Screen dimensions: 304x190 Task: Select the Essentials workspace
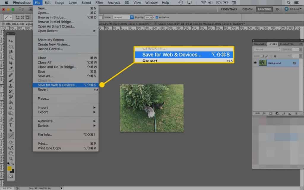point(229,9)
